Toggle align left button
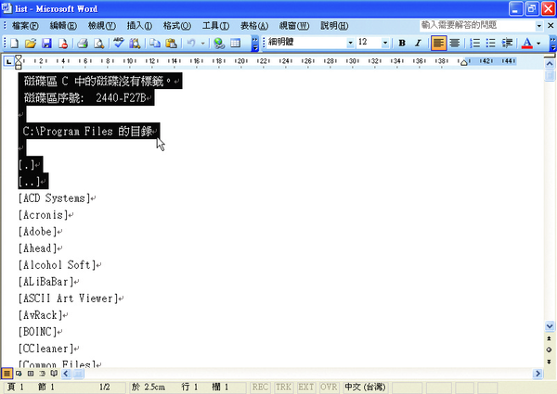The height and width of the screenshot is (394, 557). click(x=438, y=44)
